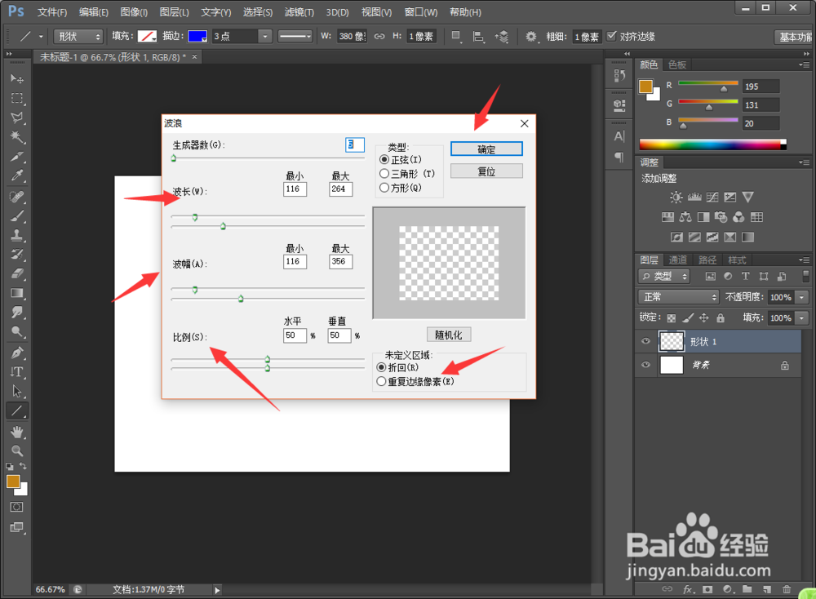The width and height of the screenshot is (816, 599).
Task: Select the Zoom tool
Action: pyautogui.click(x=16, y=450)
